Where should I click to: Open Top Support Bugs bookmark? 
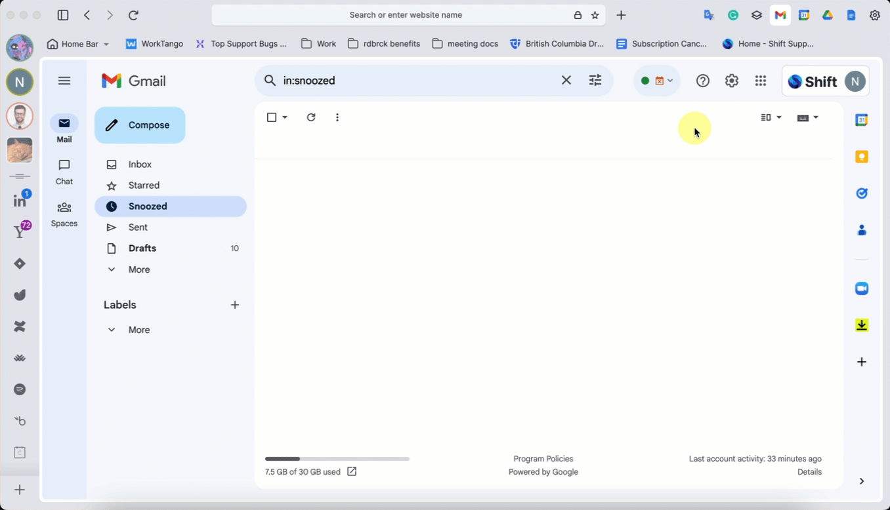[x=241, y=44]
